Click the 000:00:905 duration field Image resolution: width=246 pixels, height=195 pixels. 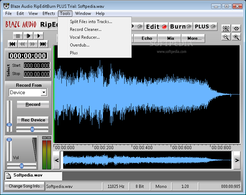220,186
